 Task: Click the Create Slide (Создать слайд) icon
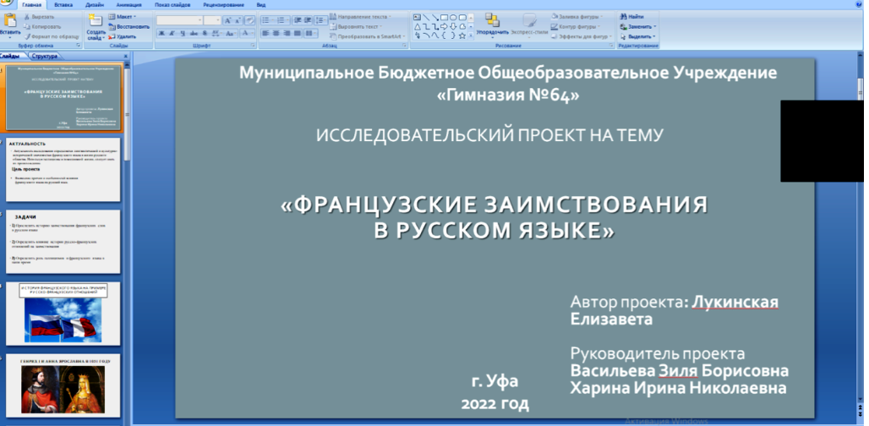point(95,20)
